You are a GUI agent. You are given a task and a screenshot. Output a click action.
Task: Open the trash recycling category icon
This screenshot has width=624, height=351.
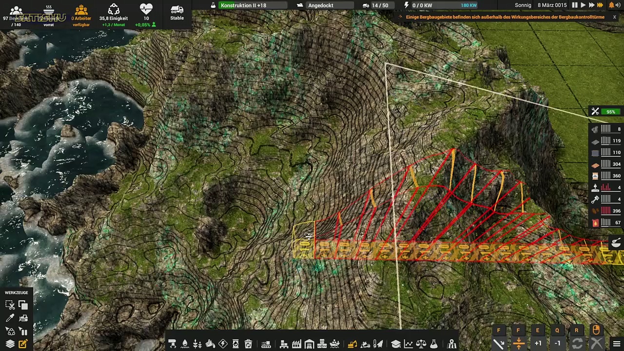click(248, 344)
